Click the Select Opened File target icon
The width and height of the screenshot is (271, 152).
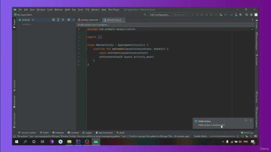point(53,20)
